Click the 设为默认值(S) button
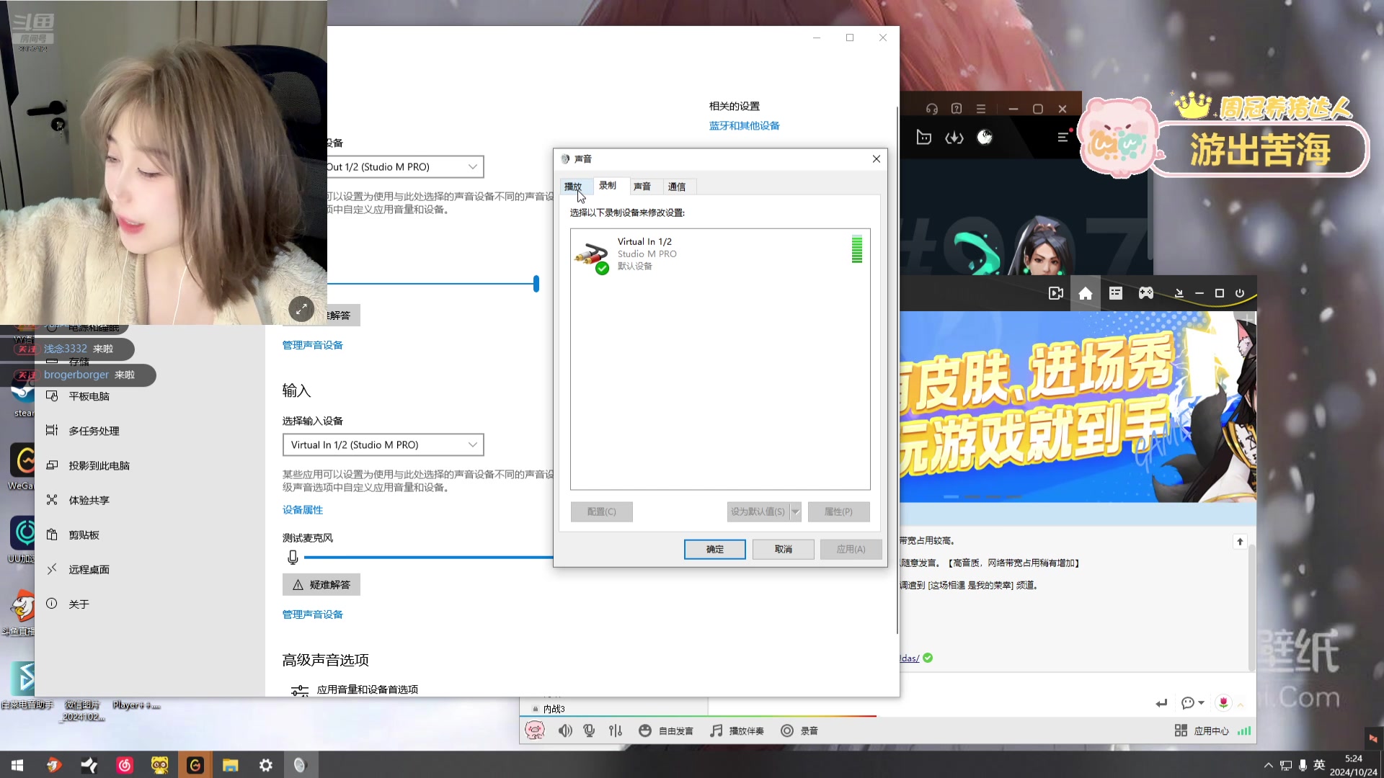The width and height of the screenshot is (1384, 778). [758, 511]
